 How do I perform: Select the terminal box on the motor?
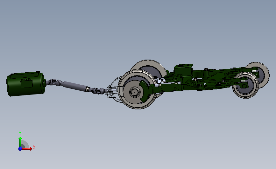(26, 83)
